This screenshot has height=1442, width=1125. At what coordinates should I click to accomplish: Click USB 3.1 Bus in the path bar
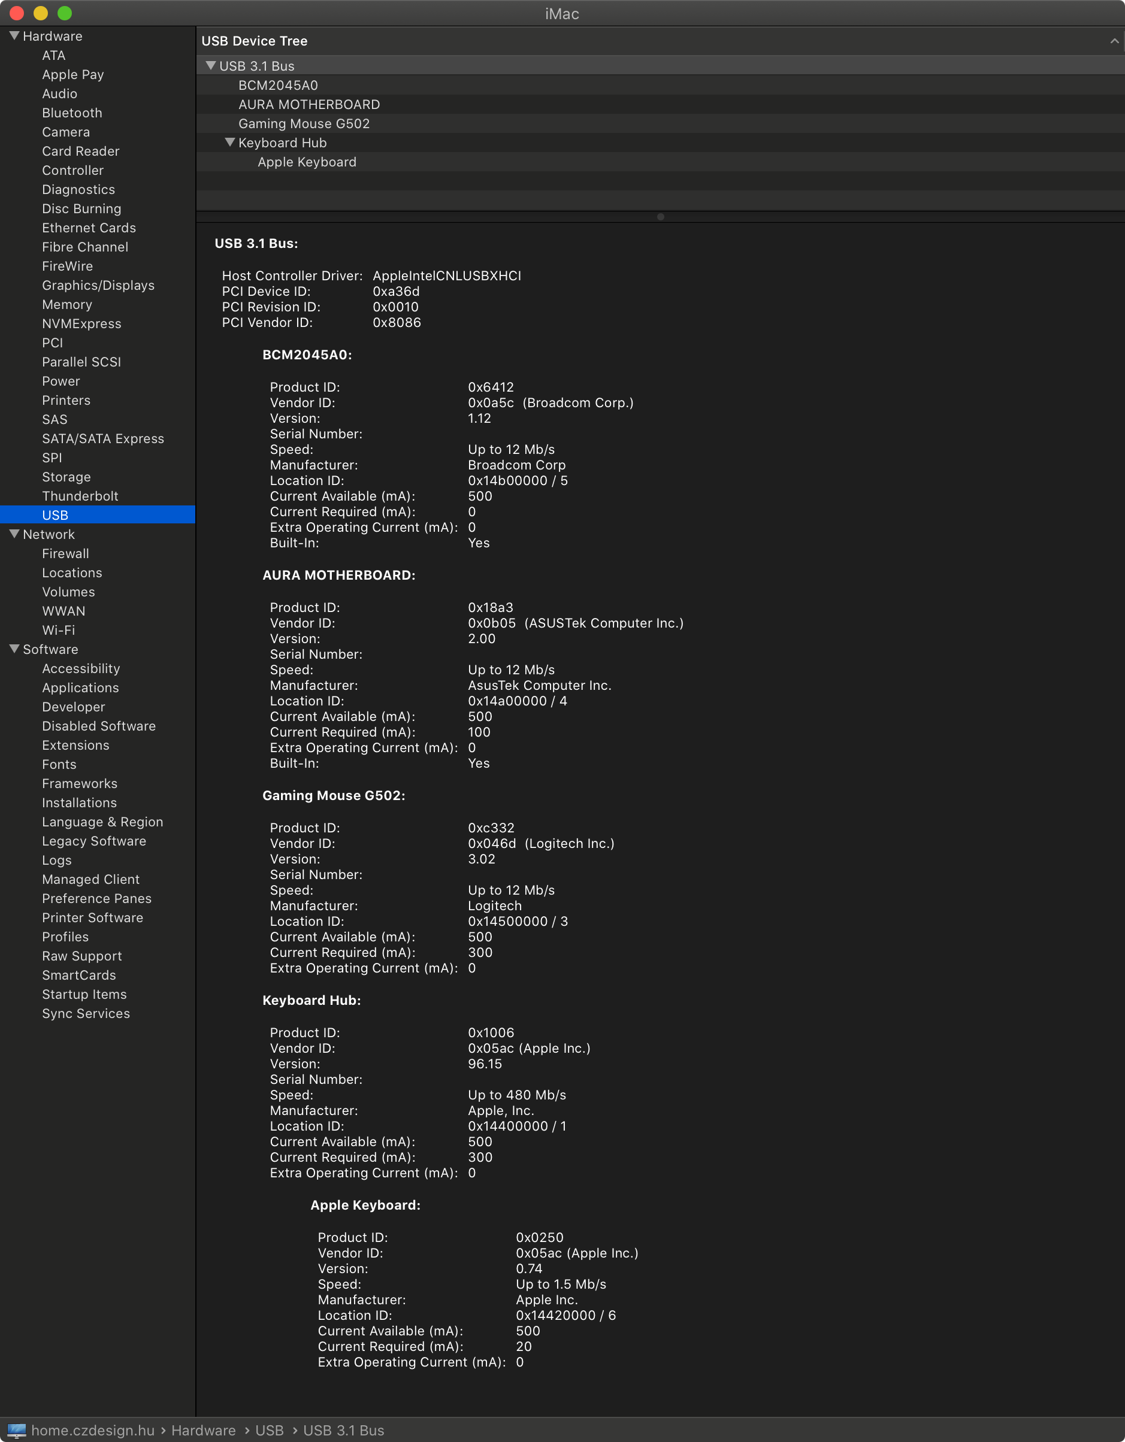click(x=343, y=1430)
